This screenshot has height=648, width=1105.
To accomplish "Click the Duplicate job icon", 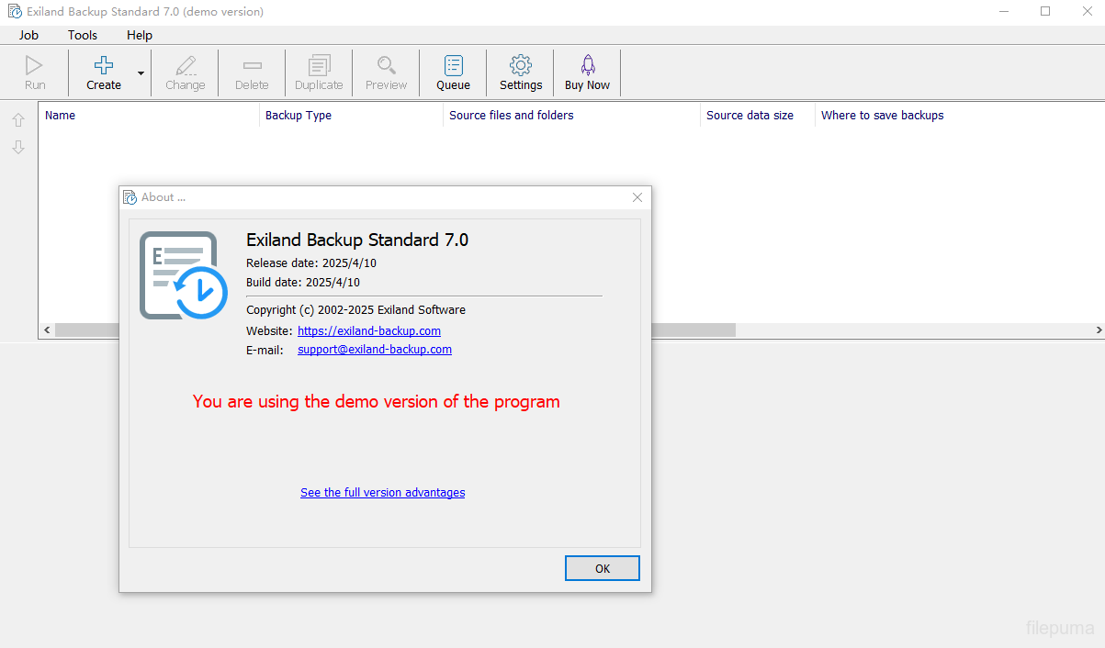I will pyautogui.click(x=319, y=65).
